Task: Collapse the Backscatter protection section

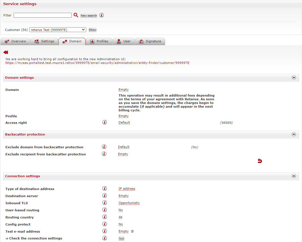Action: point(294,134)
